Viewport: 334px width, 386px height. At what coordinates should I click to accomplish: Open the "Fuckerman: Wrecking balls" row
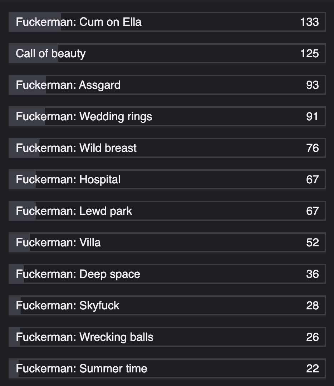tap(85, 337)
